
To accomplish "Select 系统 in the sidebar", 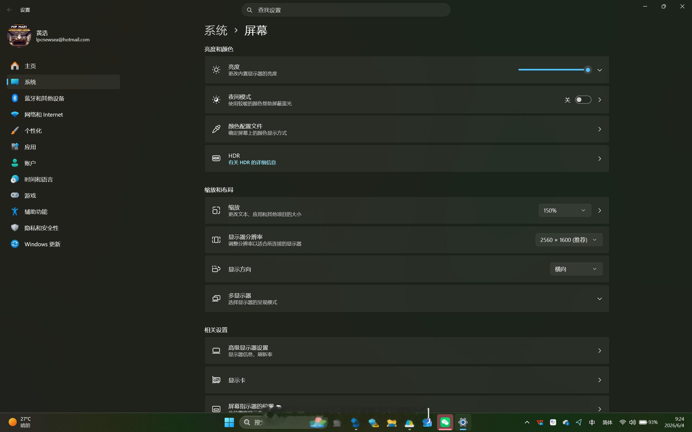I will (x=63, y=82).
